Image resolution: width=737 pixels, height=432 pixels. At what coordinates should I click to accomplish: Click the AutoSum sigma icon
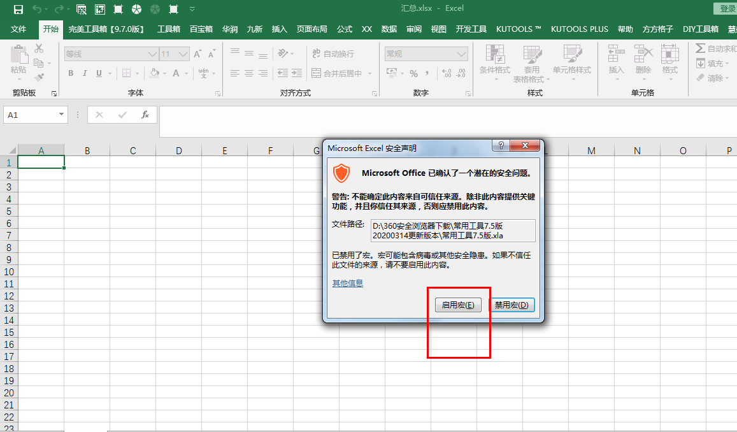[700, 48]
